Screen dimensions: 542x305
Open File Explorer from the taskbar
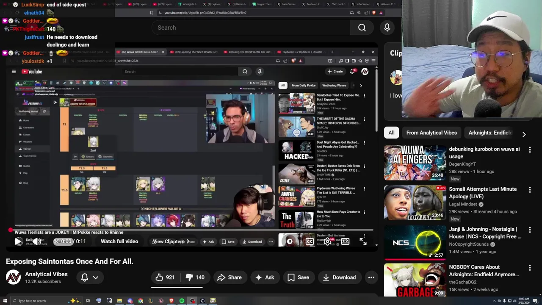(119, 301)
